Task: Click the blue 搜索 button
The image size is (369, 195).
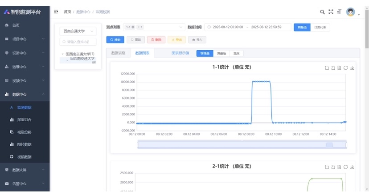Action: pos(115,40)
